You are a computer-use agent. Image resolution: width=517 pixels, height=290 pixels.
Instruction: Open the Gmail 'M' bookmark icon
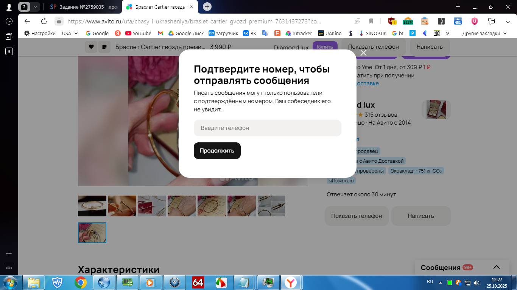[x=160, y=33]
